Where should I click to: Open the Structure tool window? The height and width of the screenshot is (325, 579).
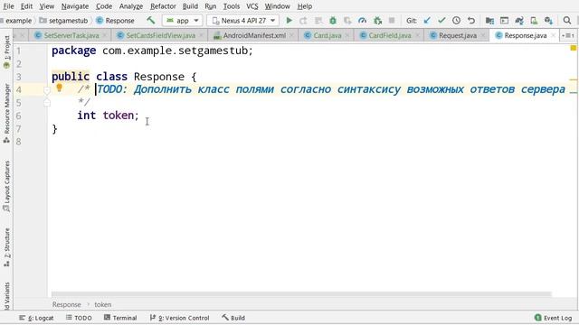coord(6,246)
